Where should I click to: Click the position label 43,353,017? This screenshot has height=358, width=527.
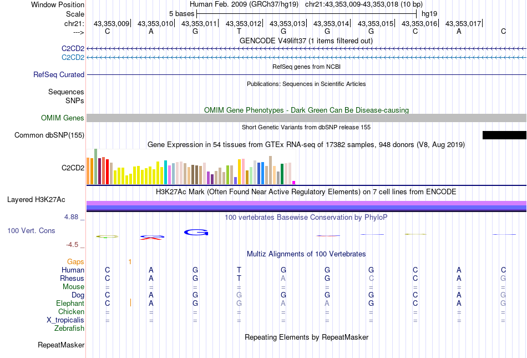(463, 23)
